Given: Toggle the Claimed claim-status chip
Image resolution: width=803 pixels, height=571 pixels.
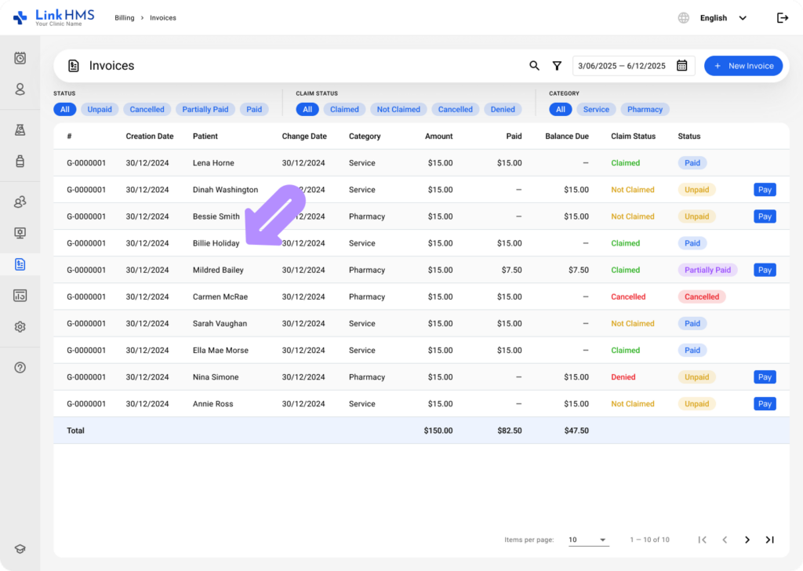Looking at the screenshot, I should click(344, 109).
